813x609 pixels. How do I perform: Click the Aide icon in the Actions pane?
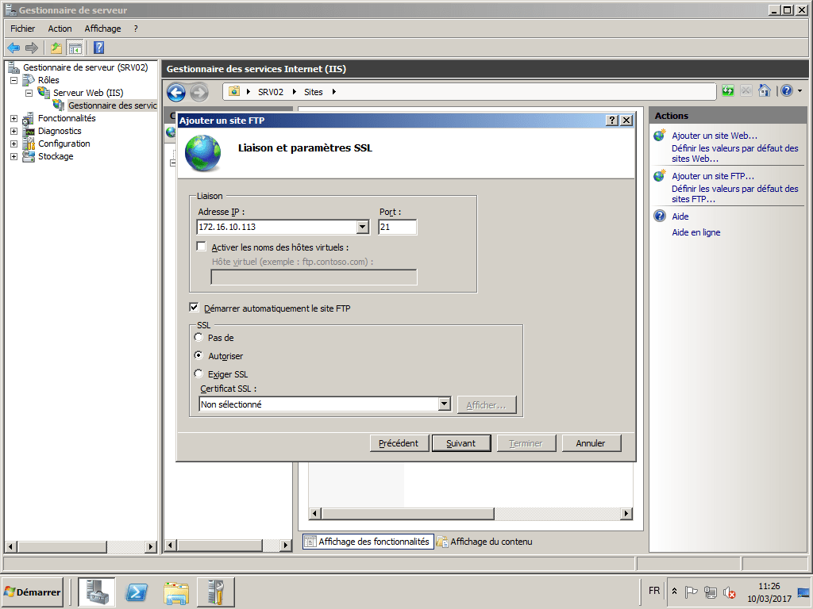[659, 216]
